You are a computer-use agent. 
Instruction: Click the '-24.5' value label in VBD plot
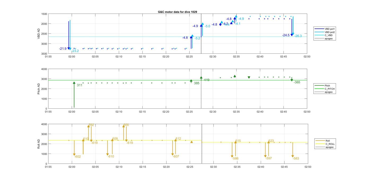pyautogui.click(x=286, y=35)
